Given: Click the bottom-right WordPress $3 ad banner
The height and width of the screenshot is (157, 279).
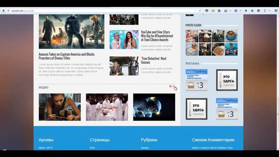Looking at the screenshot, I should [x=227, y=109].
